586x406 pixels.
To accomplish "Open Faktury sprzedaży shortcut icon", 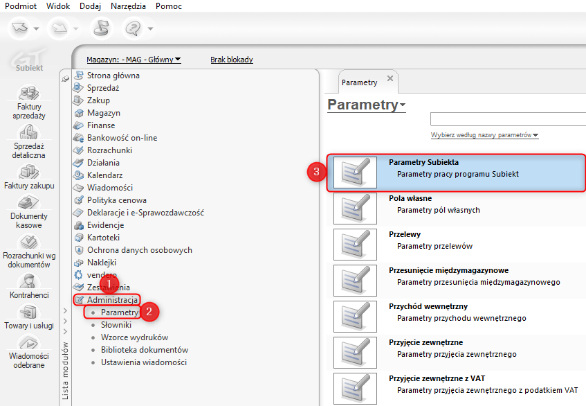I will click(29, 94).
